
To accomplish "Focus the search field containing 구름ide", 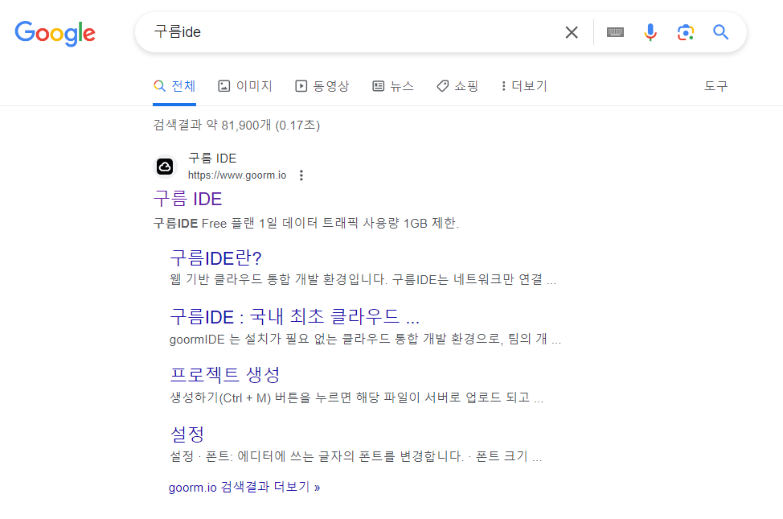I will point(350,32).
